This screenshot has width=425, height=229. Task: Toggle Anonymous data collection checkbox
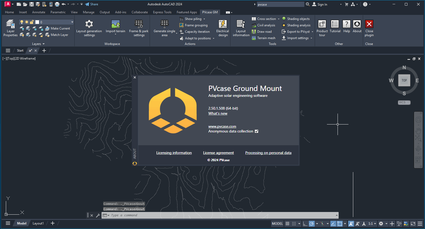tap(256, 131)
